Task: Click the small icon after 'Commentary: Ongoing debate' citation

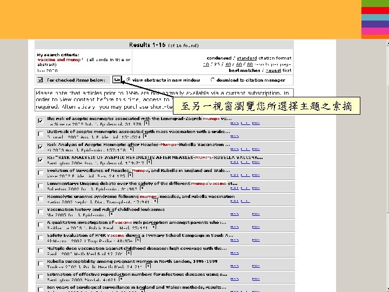Action: click(x=142, y=188)
